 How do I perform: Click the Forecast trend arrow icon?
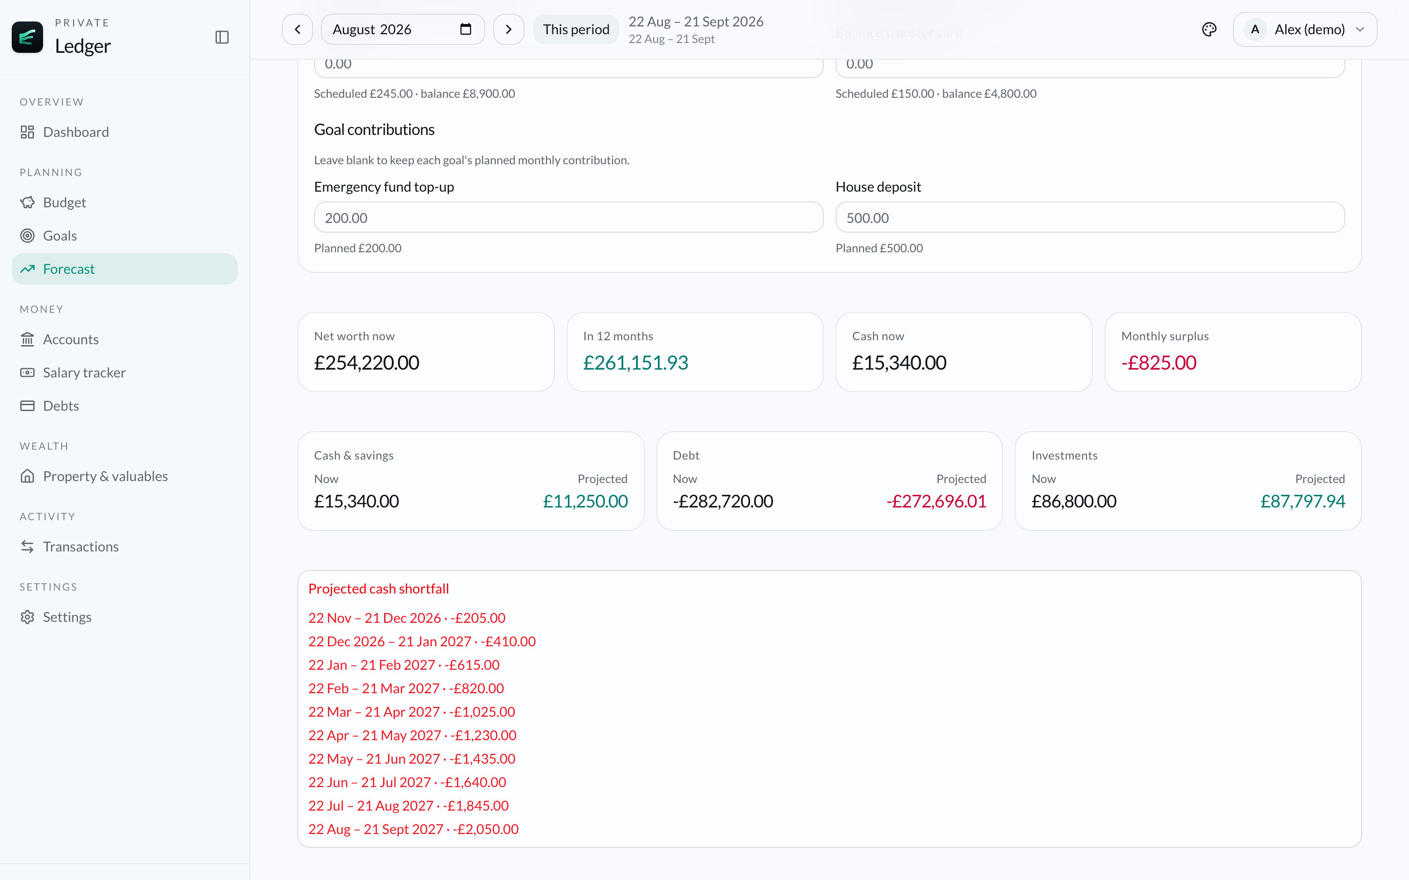[x=27, y=269]
